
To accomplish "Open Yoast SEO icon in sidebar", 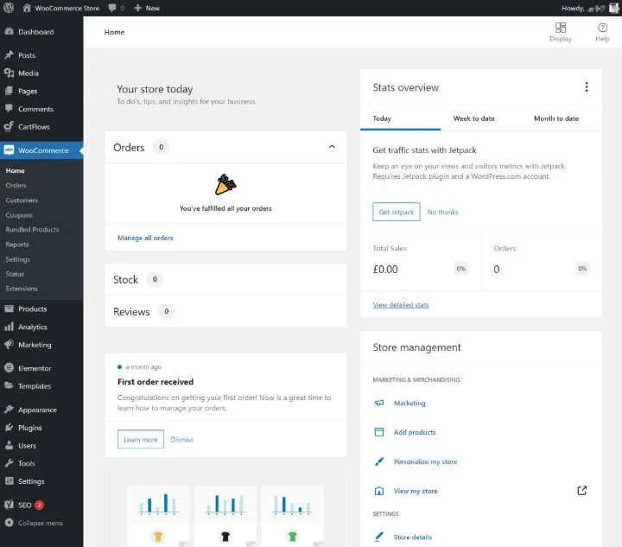I will click(10, 505).
